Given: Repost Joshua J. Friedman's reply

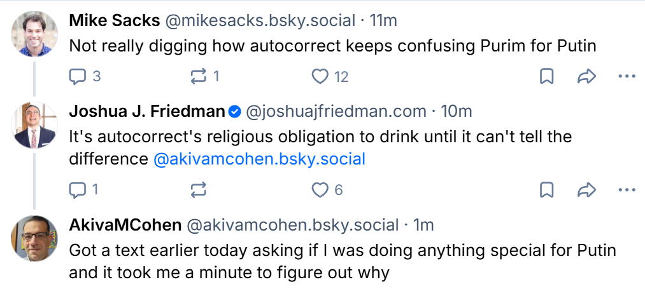Looking at the screenshot, I should 198,189.
